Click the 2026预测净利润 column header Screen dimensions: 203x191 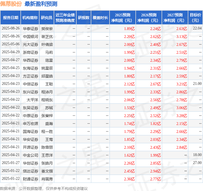pos(149,18)
